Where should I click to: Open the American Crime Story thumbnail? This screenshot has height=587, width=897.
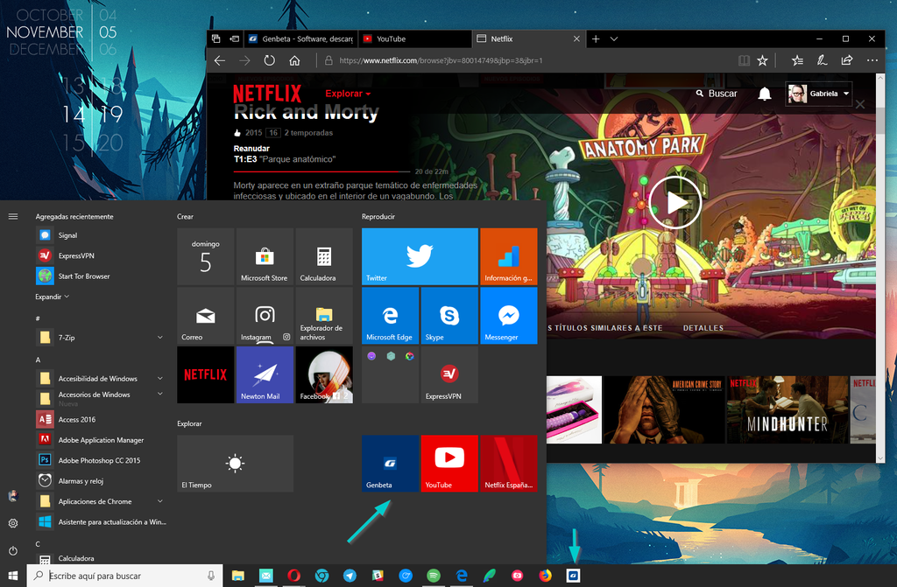(x=664, y=409)
